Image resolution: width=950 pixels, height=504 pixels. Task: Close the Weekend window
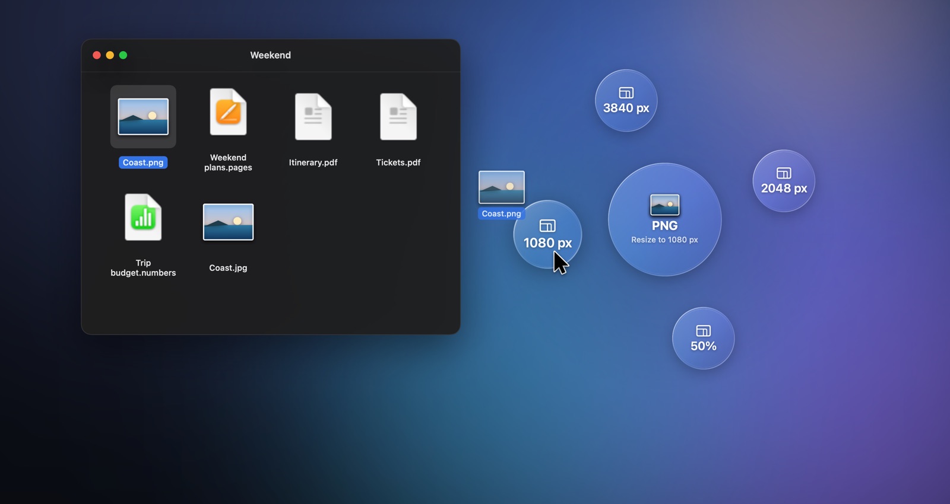point(97,55)
